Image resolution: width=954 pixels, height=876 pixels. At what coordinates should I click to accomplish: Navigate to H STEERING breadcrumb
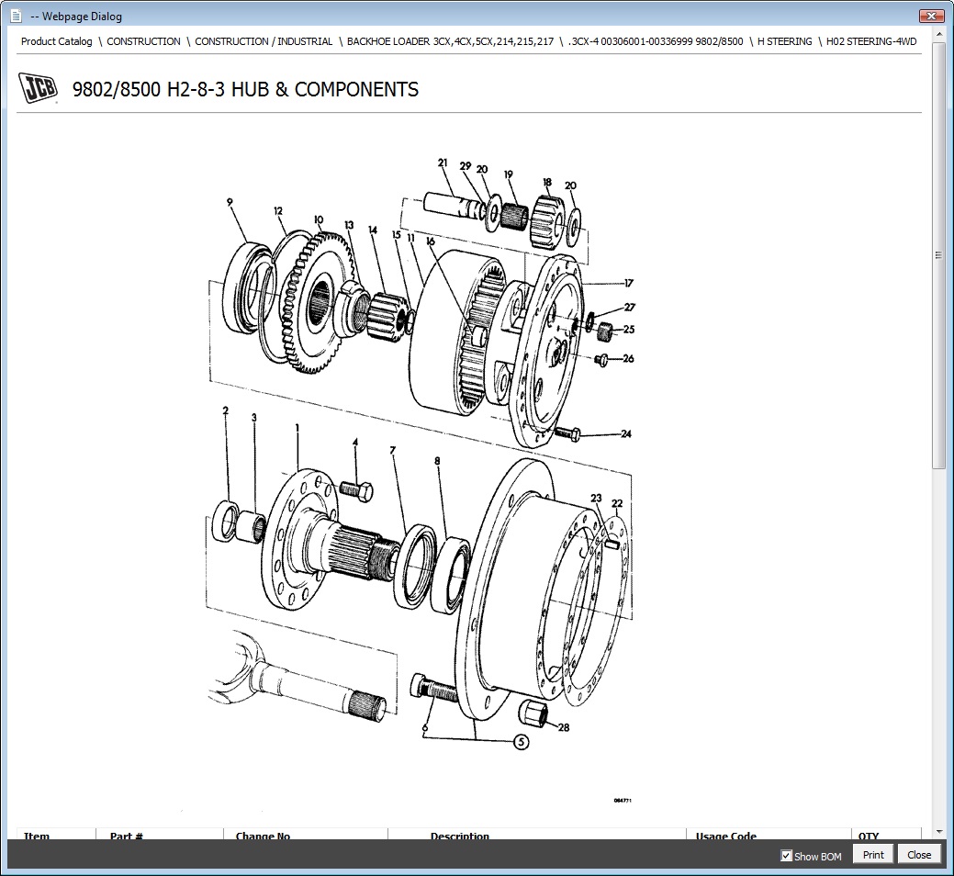point(784,41)
